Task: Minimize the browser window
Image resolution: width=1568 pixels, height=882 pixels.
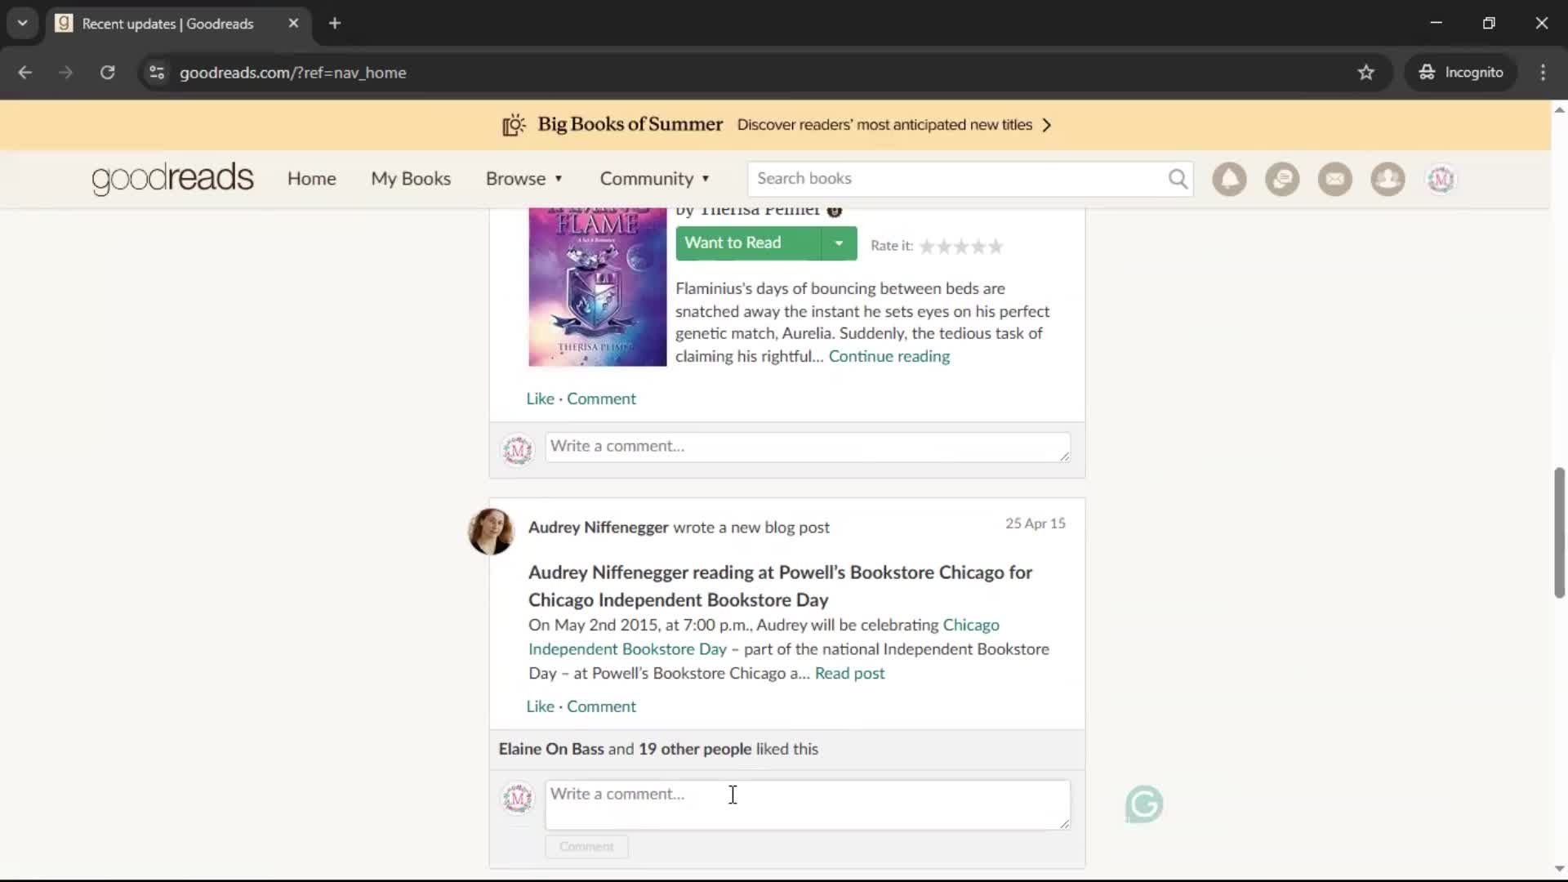Action: [x=1437, y=23]
